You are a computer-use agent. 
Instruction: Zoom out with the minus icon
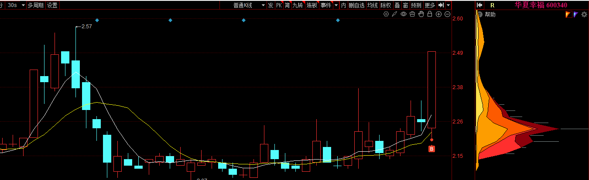447,14
